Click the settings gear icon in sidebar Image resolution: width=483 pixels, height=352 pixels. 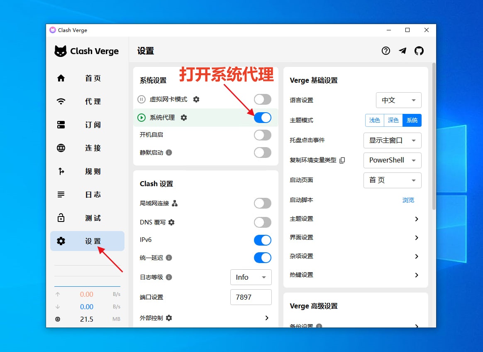61,241
